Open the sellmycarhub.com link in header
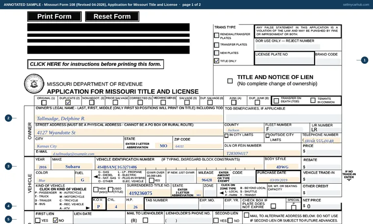Viewport: 373px width, 224px height. [x=356, y=4]
